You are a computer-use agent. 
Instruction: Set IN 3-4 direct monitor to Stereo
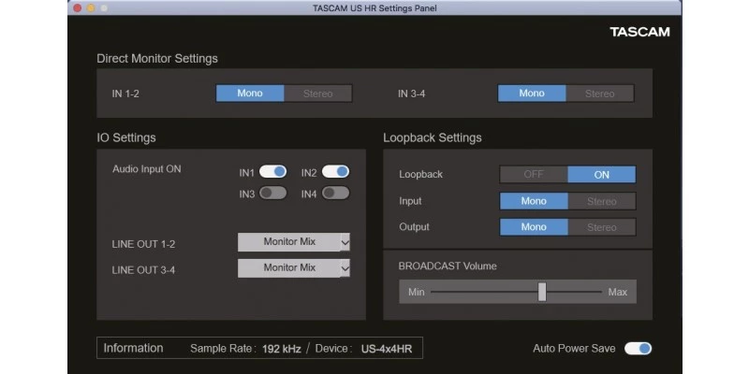[600, 93]
